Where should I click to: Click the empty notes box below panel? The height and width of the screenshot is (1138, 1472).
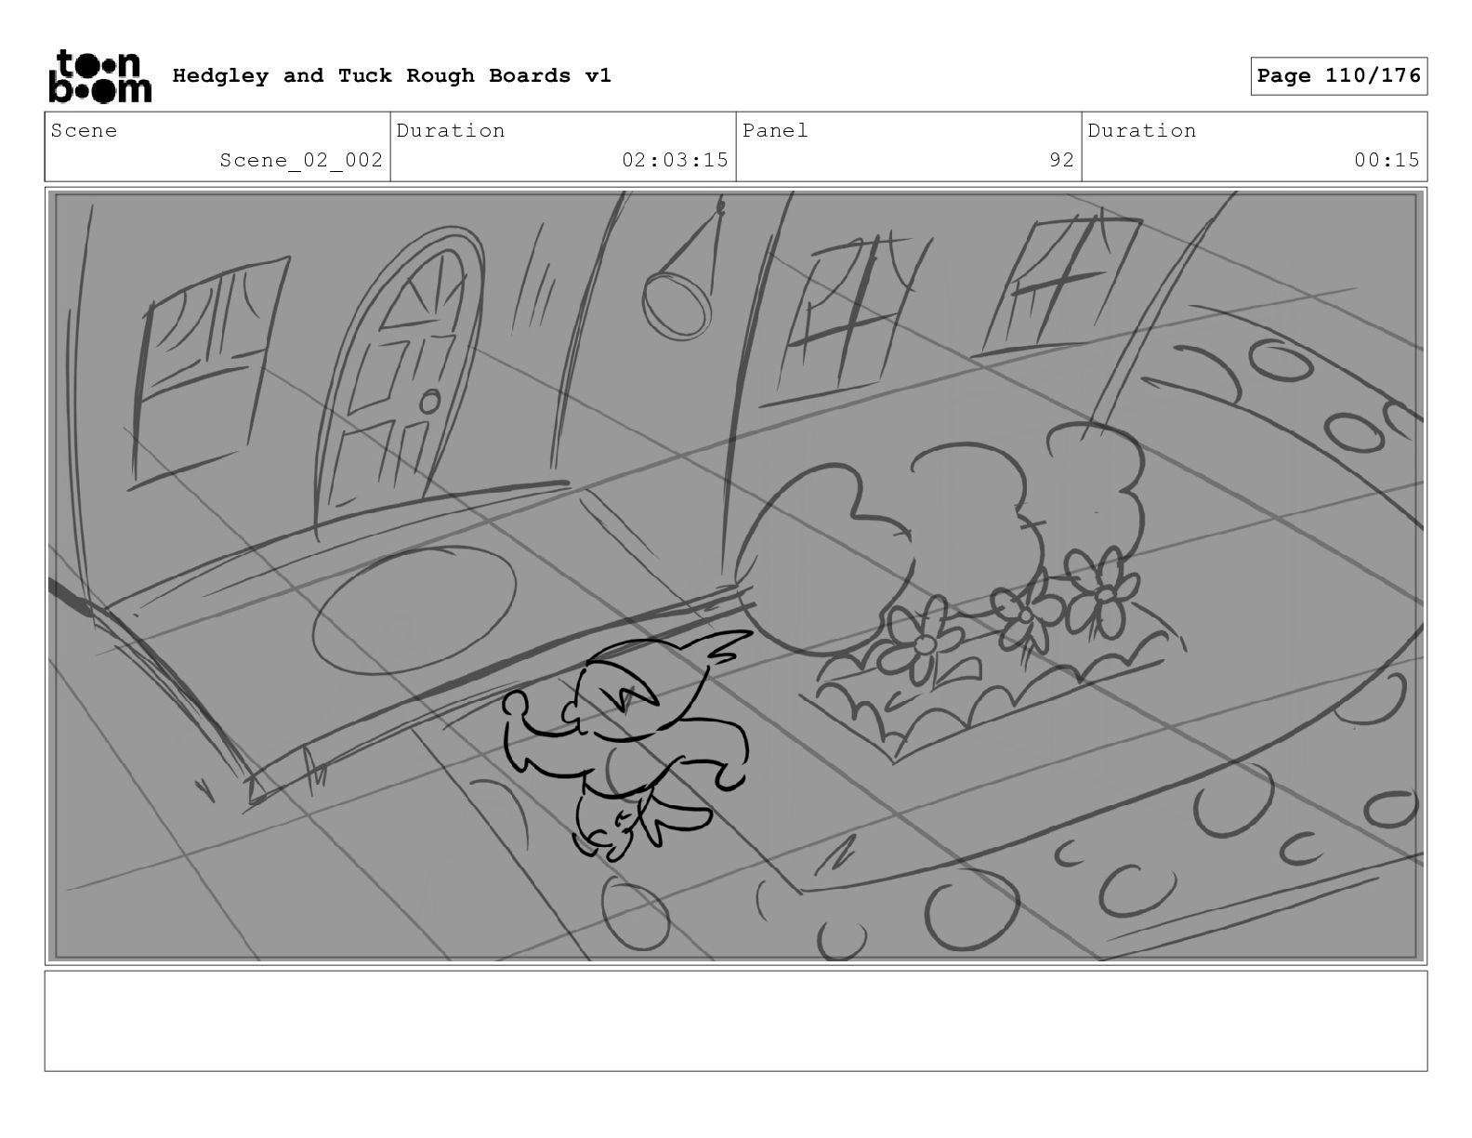pyautogui.click(x=736, y=1021)
